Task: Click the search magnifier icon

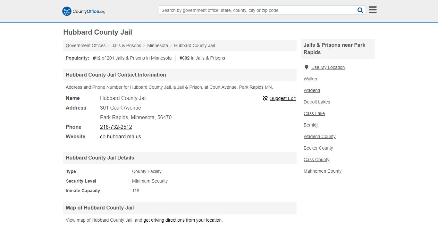Action: click(x=360, y=10)
